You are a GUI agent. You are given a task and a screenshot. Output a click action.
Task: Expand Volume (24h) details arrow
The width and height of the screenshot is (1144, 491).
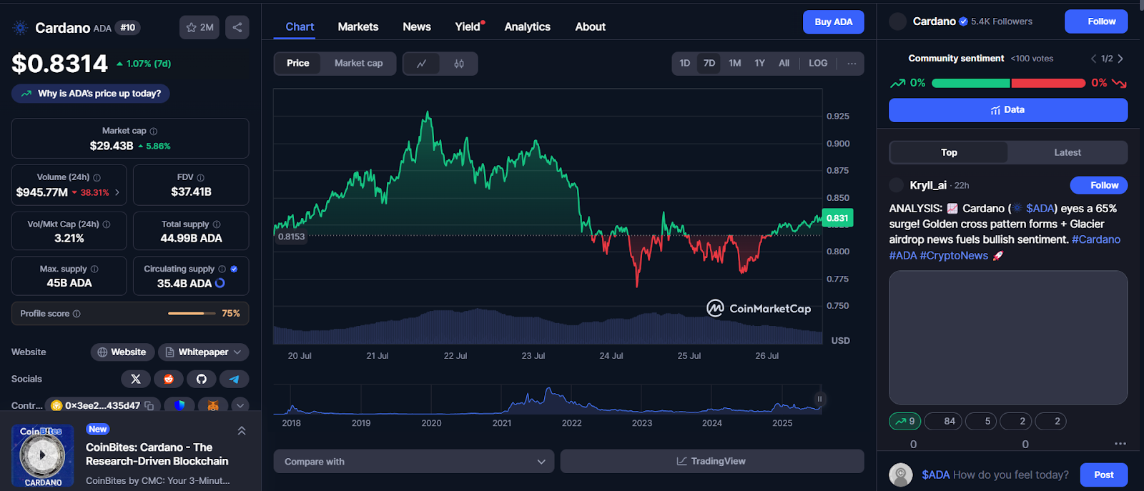tap(117, 192)
